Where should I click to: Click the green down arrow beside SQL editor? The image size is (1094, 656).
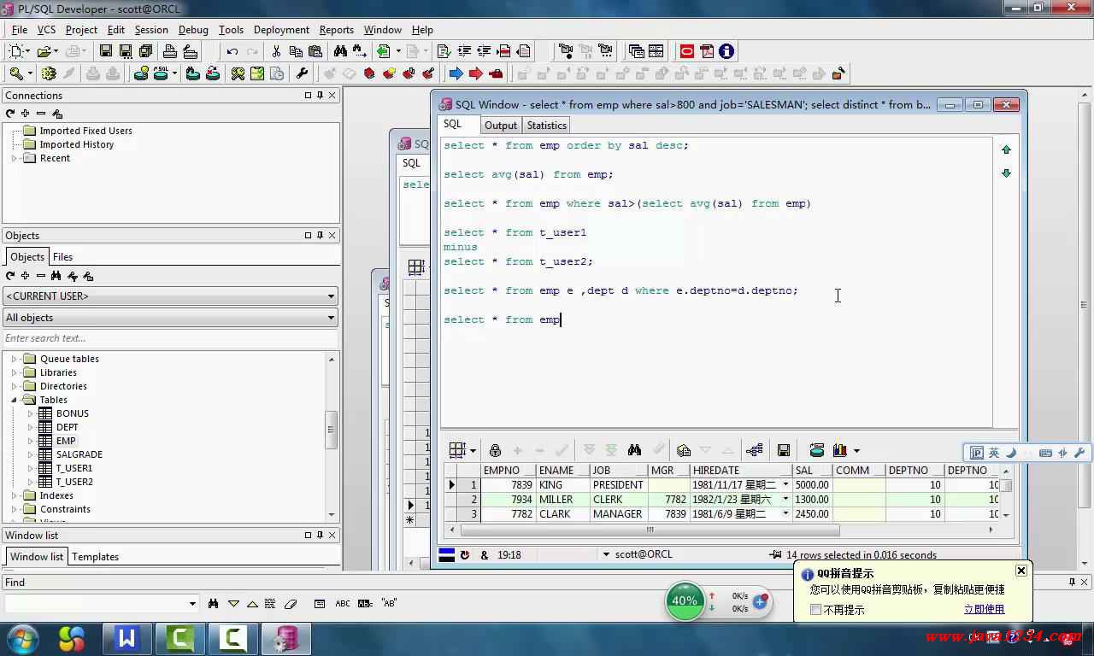1006,173
